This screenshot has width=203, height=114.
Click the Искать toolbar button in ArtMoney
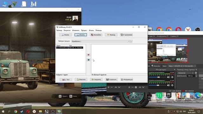[65, 35]
